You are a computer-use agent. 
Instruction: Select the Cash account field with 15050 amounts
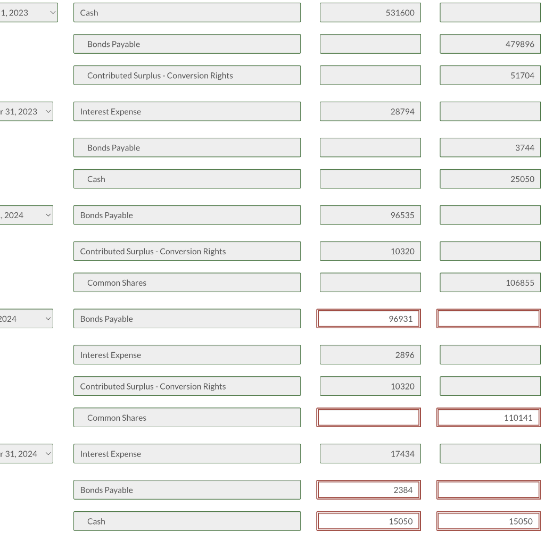click(x=187, y=521)
